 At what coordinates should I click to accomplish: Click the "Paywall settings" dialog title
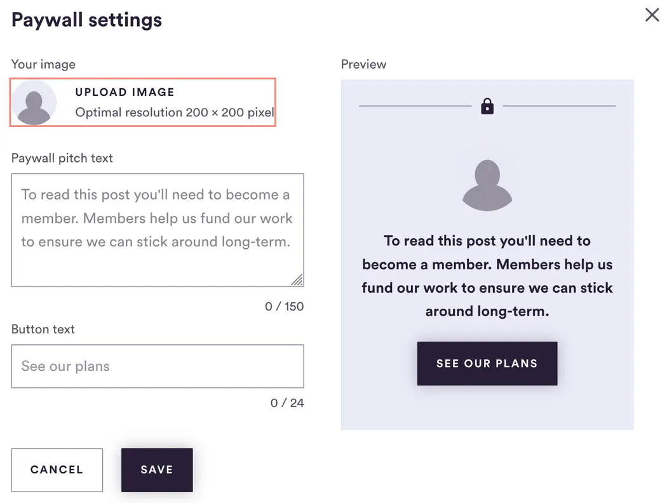click(87, 20)
